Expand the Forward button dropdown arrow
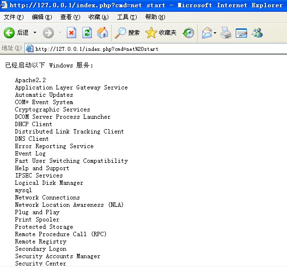This screenshot has height=267, width=287. pos(60,33)
